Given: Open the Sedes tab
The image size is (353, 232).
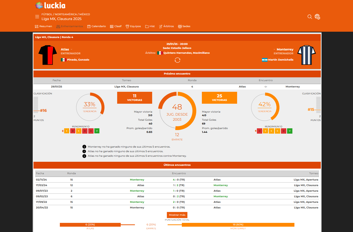Looking at the screenshot, I should tap(184, 26).
